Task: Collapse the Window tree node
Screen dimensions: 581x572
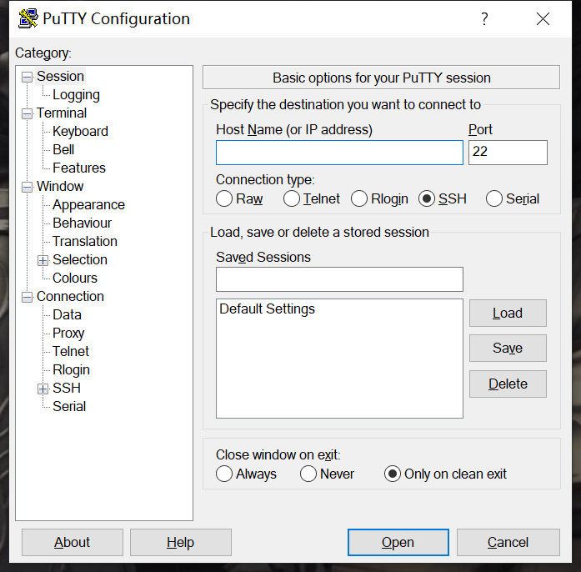Action: (27, 188)
